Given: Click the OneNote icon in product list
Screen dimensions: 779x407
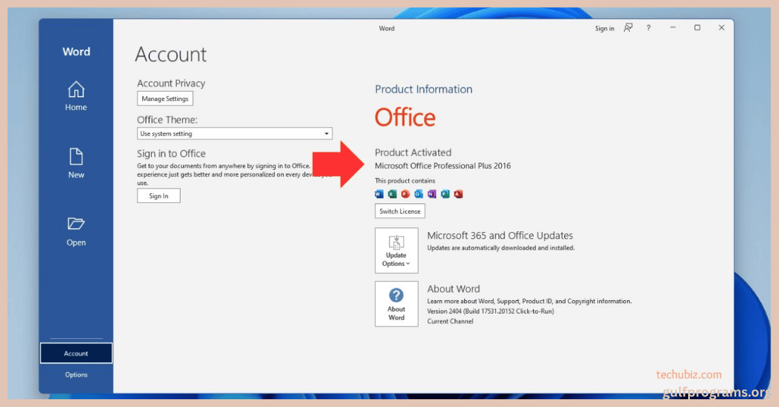Looking at the screenshot, I should [432, 194].
